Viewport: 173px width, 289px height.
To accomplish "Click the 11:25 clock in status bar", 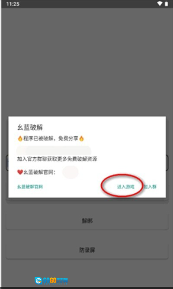I will tap(13, 4).
